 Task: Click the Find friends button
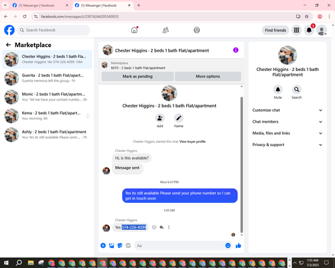[x=275, y=30]
